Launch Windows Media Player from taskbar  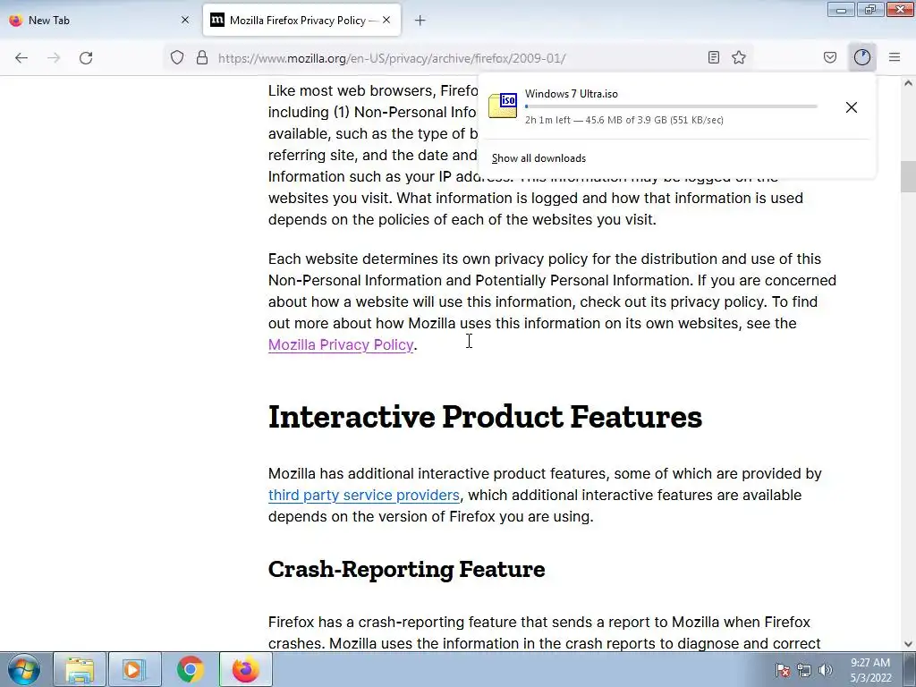click(x=134, y=669)
